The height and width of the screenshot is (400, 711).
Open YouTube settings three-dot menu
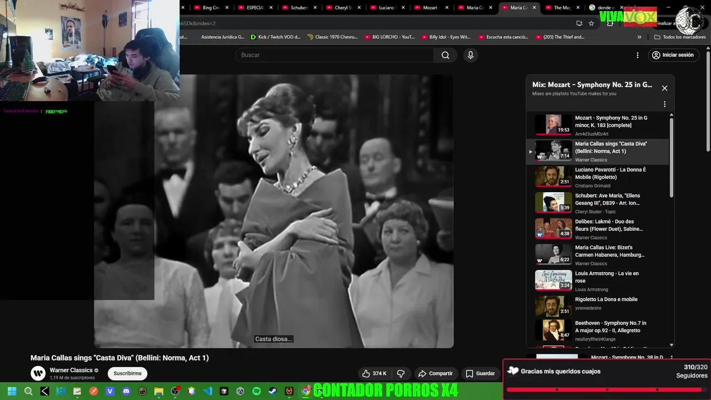point(638,55)
